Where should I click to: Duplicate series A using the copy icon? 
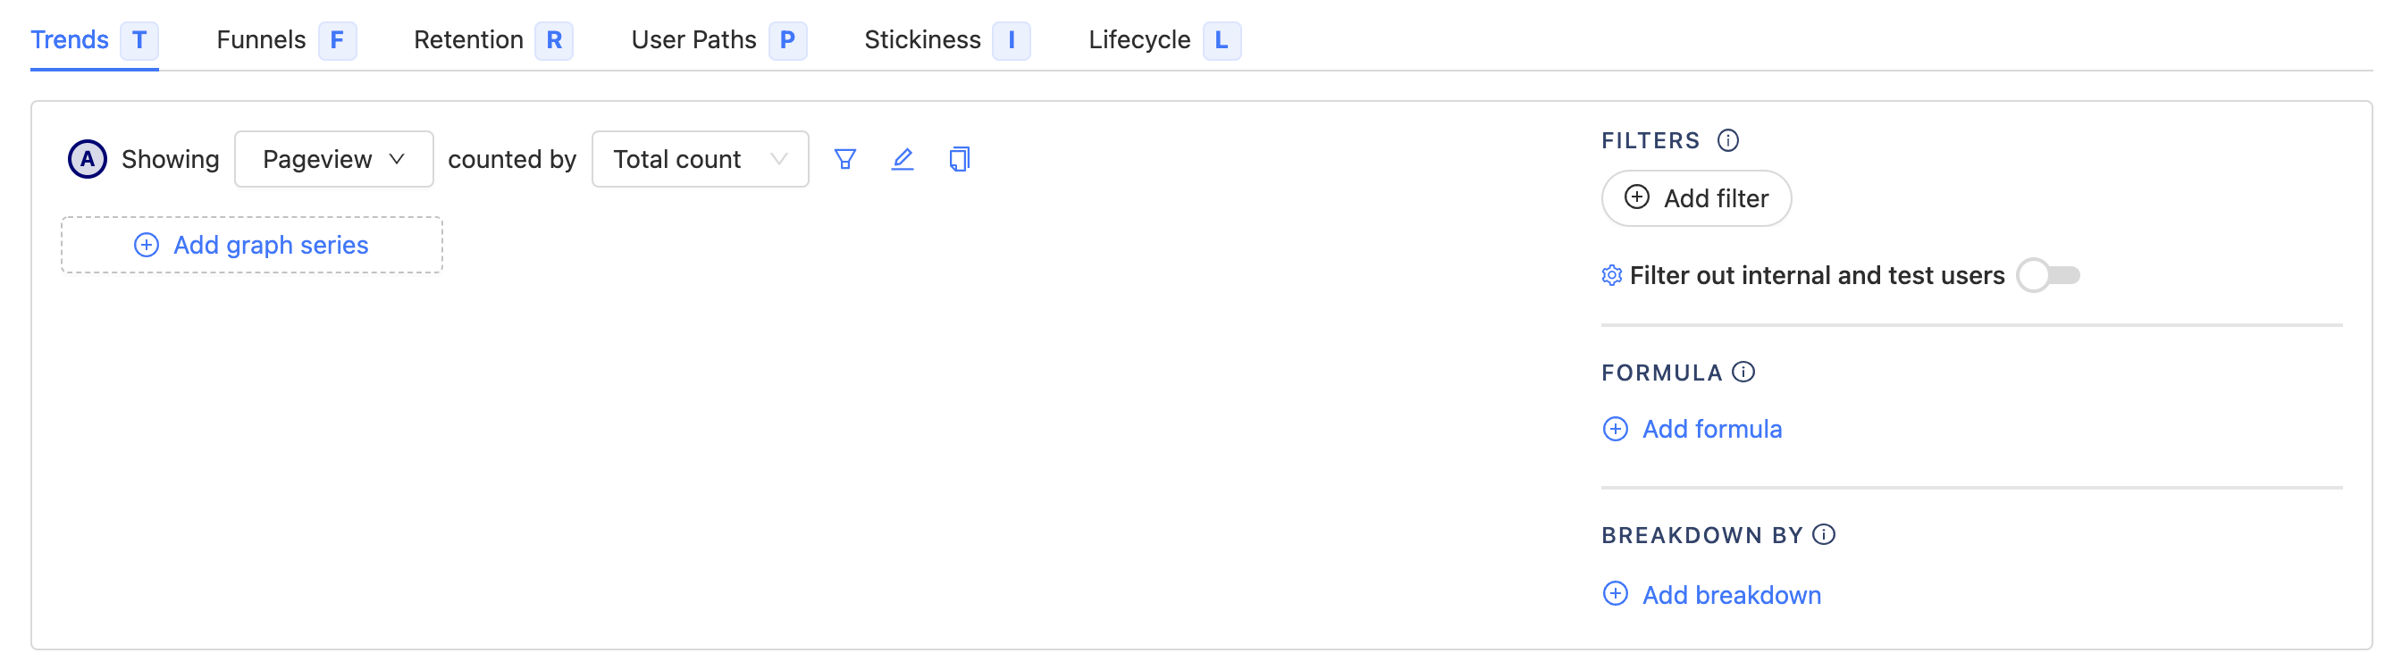click(x=959, y=158)
